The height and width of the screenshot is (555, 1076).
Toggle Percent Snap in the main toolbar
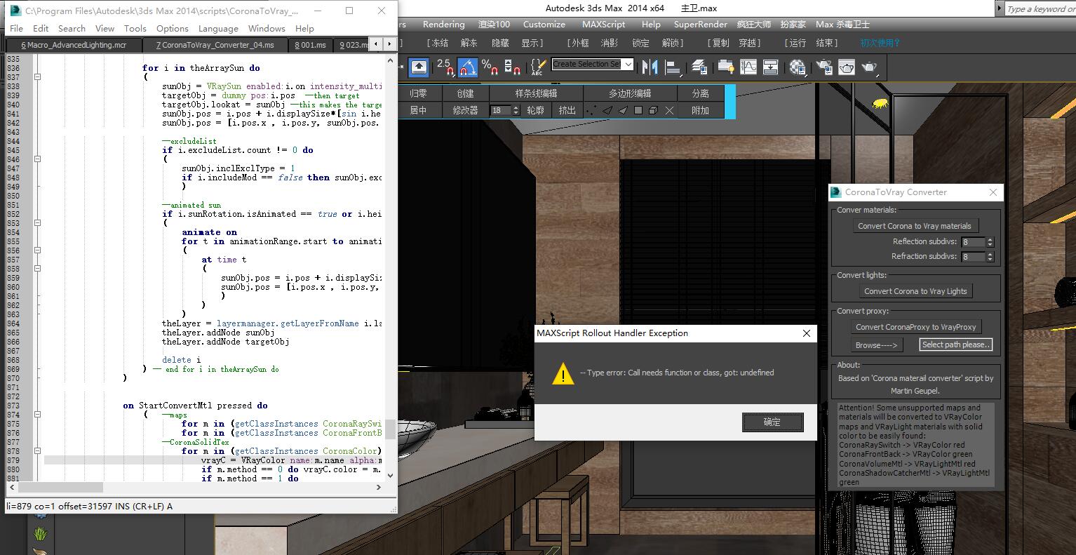point(490,67)
